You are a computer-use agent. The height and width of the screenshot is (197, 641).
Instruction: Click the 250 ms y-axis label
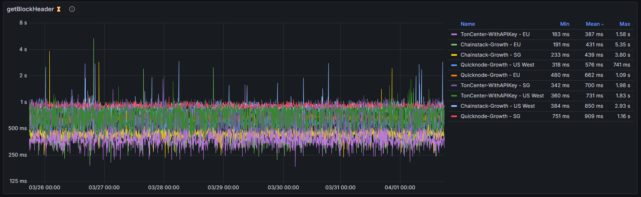pos(18,155)
